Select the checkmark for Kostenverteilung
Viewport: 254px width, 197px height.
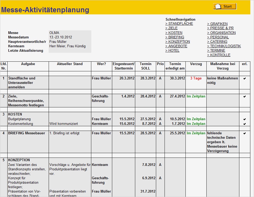(245, 124)
